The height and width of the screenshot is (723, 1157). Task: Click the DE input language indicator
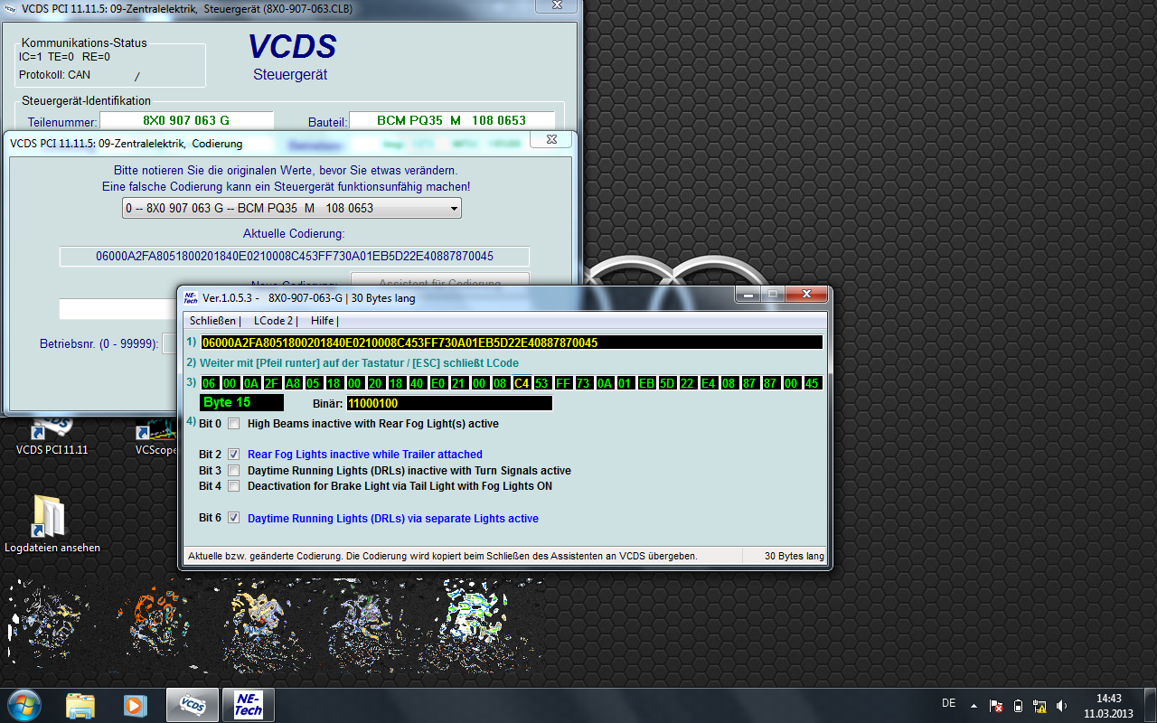coord(948,703)
